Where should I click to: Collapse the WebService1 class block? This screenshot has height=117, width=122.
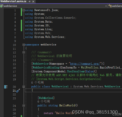point(24,87)
